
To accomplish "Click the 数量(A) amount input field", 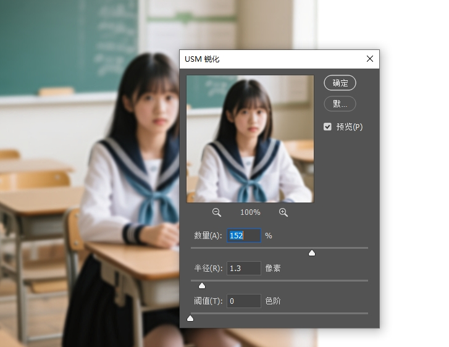I will [x=243, y=236].
